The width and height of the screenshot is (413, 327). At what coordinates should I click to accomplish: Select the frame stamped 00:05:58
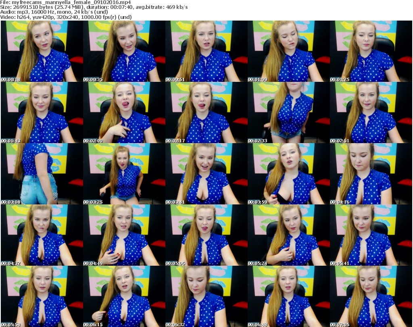click(42, 296)
